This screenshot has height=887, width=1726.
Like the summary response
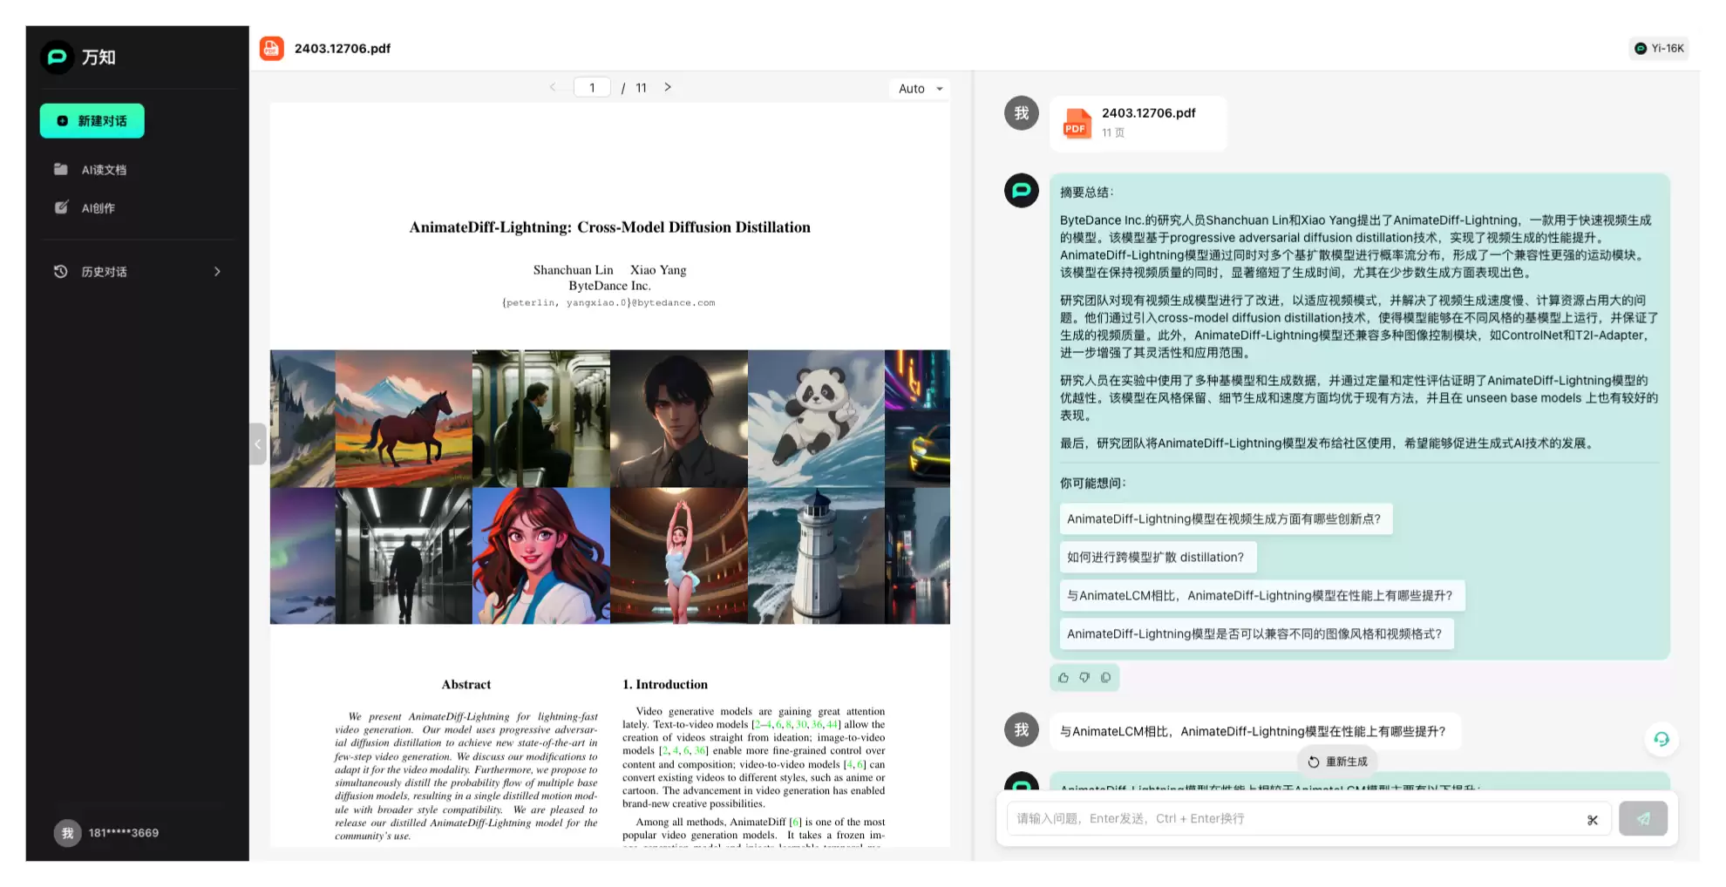pyautogui.click(x=1063, y=677)
